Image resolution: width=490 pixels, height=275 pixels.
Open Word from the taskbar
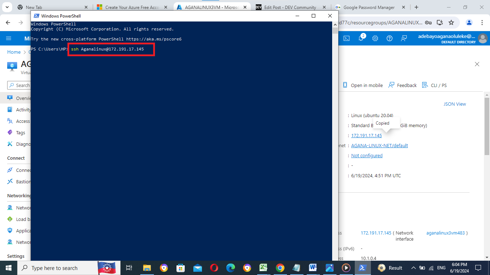[x=313, y=268]
